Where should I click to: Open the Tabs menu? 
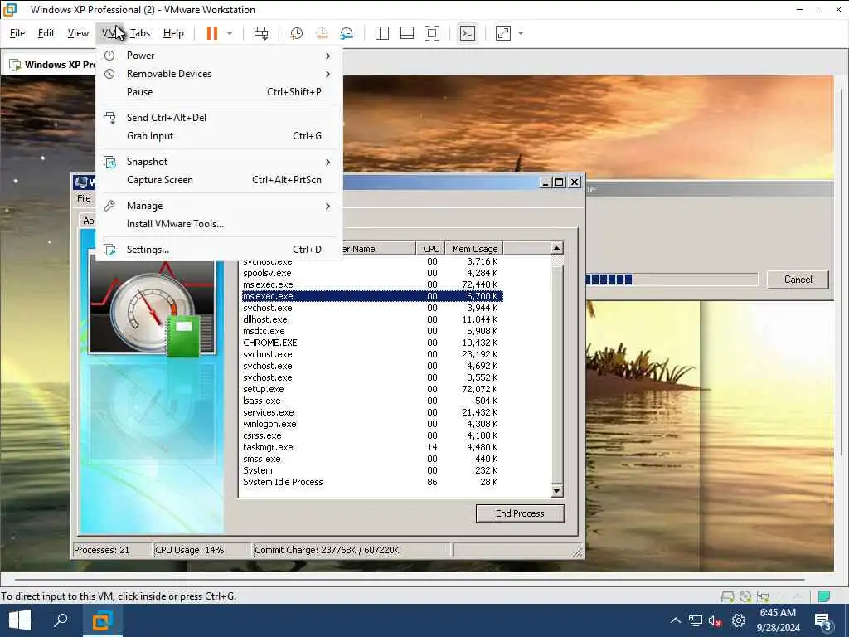139,33
